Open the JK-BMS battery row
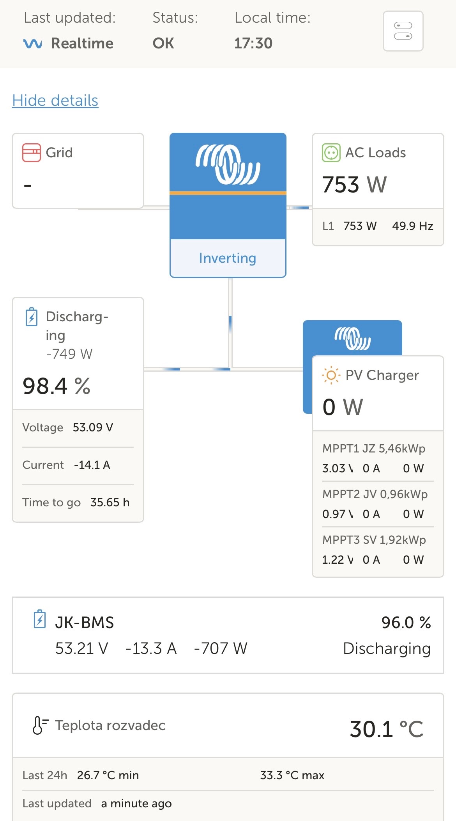This screenshot has width=456, height=821. tap(228, 635)
